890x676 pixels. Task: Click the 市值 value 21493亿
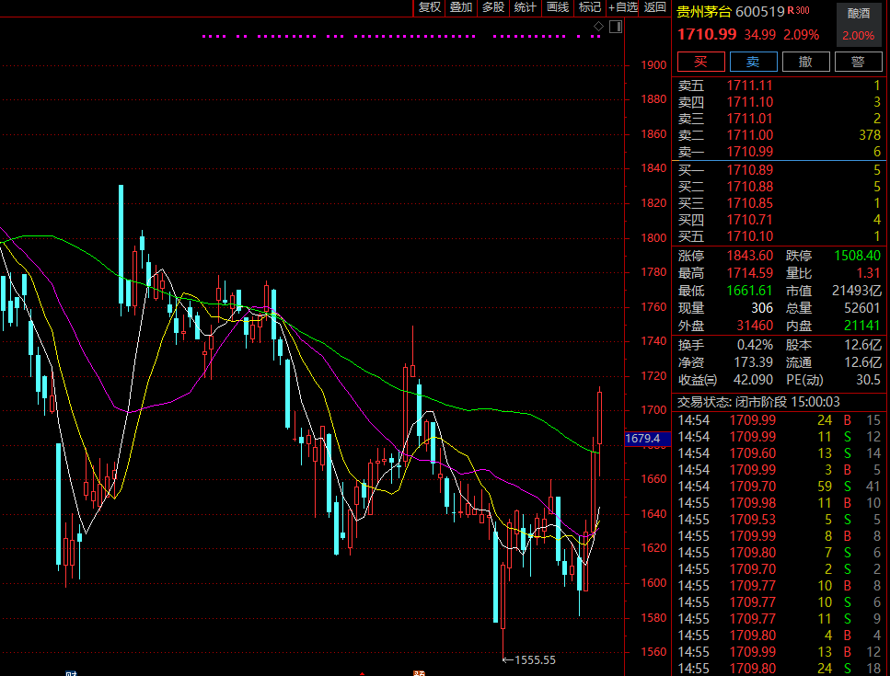857,291
